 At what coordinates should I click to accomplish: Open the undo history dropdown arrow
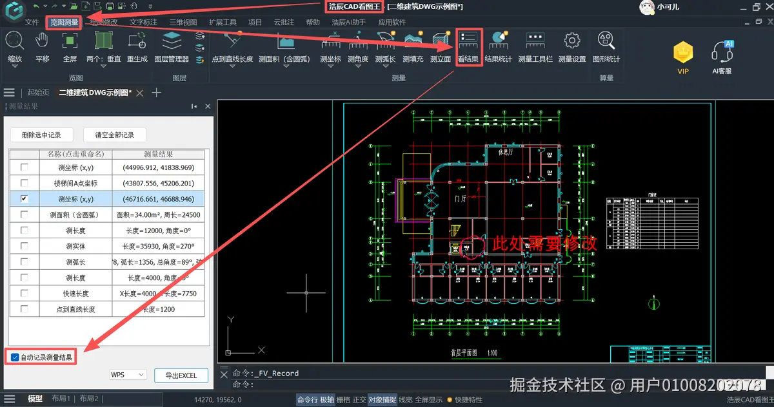coord(44,6)
